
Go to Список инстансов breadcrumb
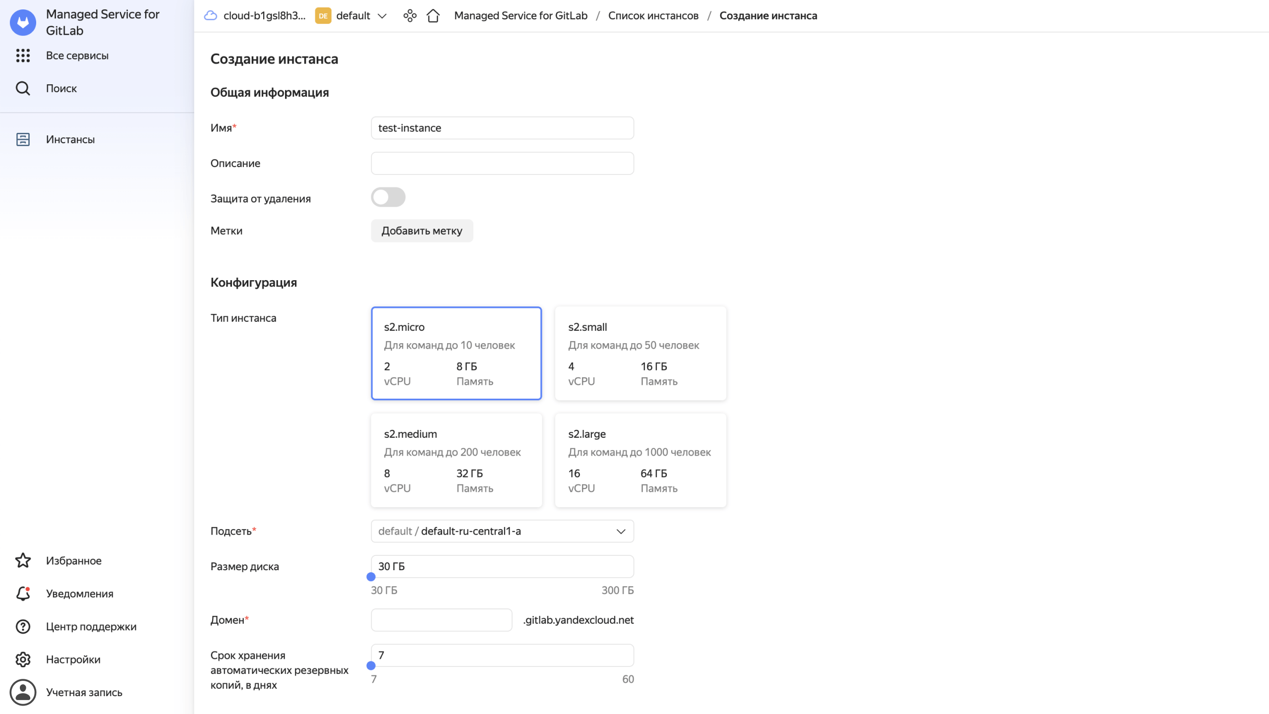tap(653, 16)
